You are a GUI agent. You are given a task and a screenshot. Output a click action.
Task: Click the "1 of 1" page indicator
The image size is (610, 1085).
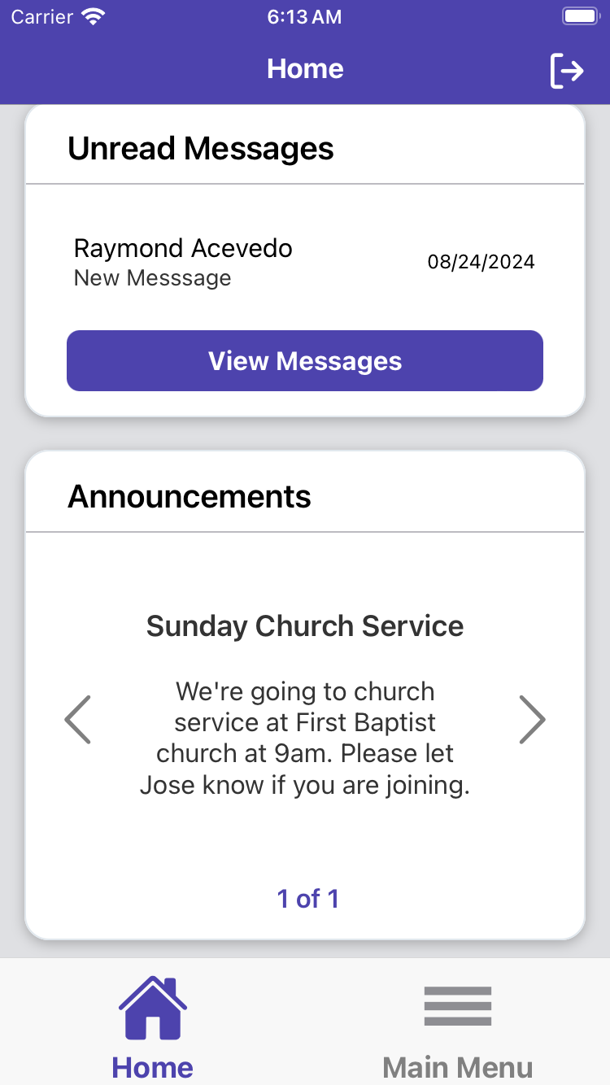307,899
